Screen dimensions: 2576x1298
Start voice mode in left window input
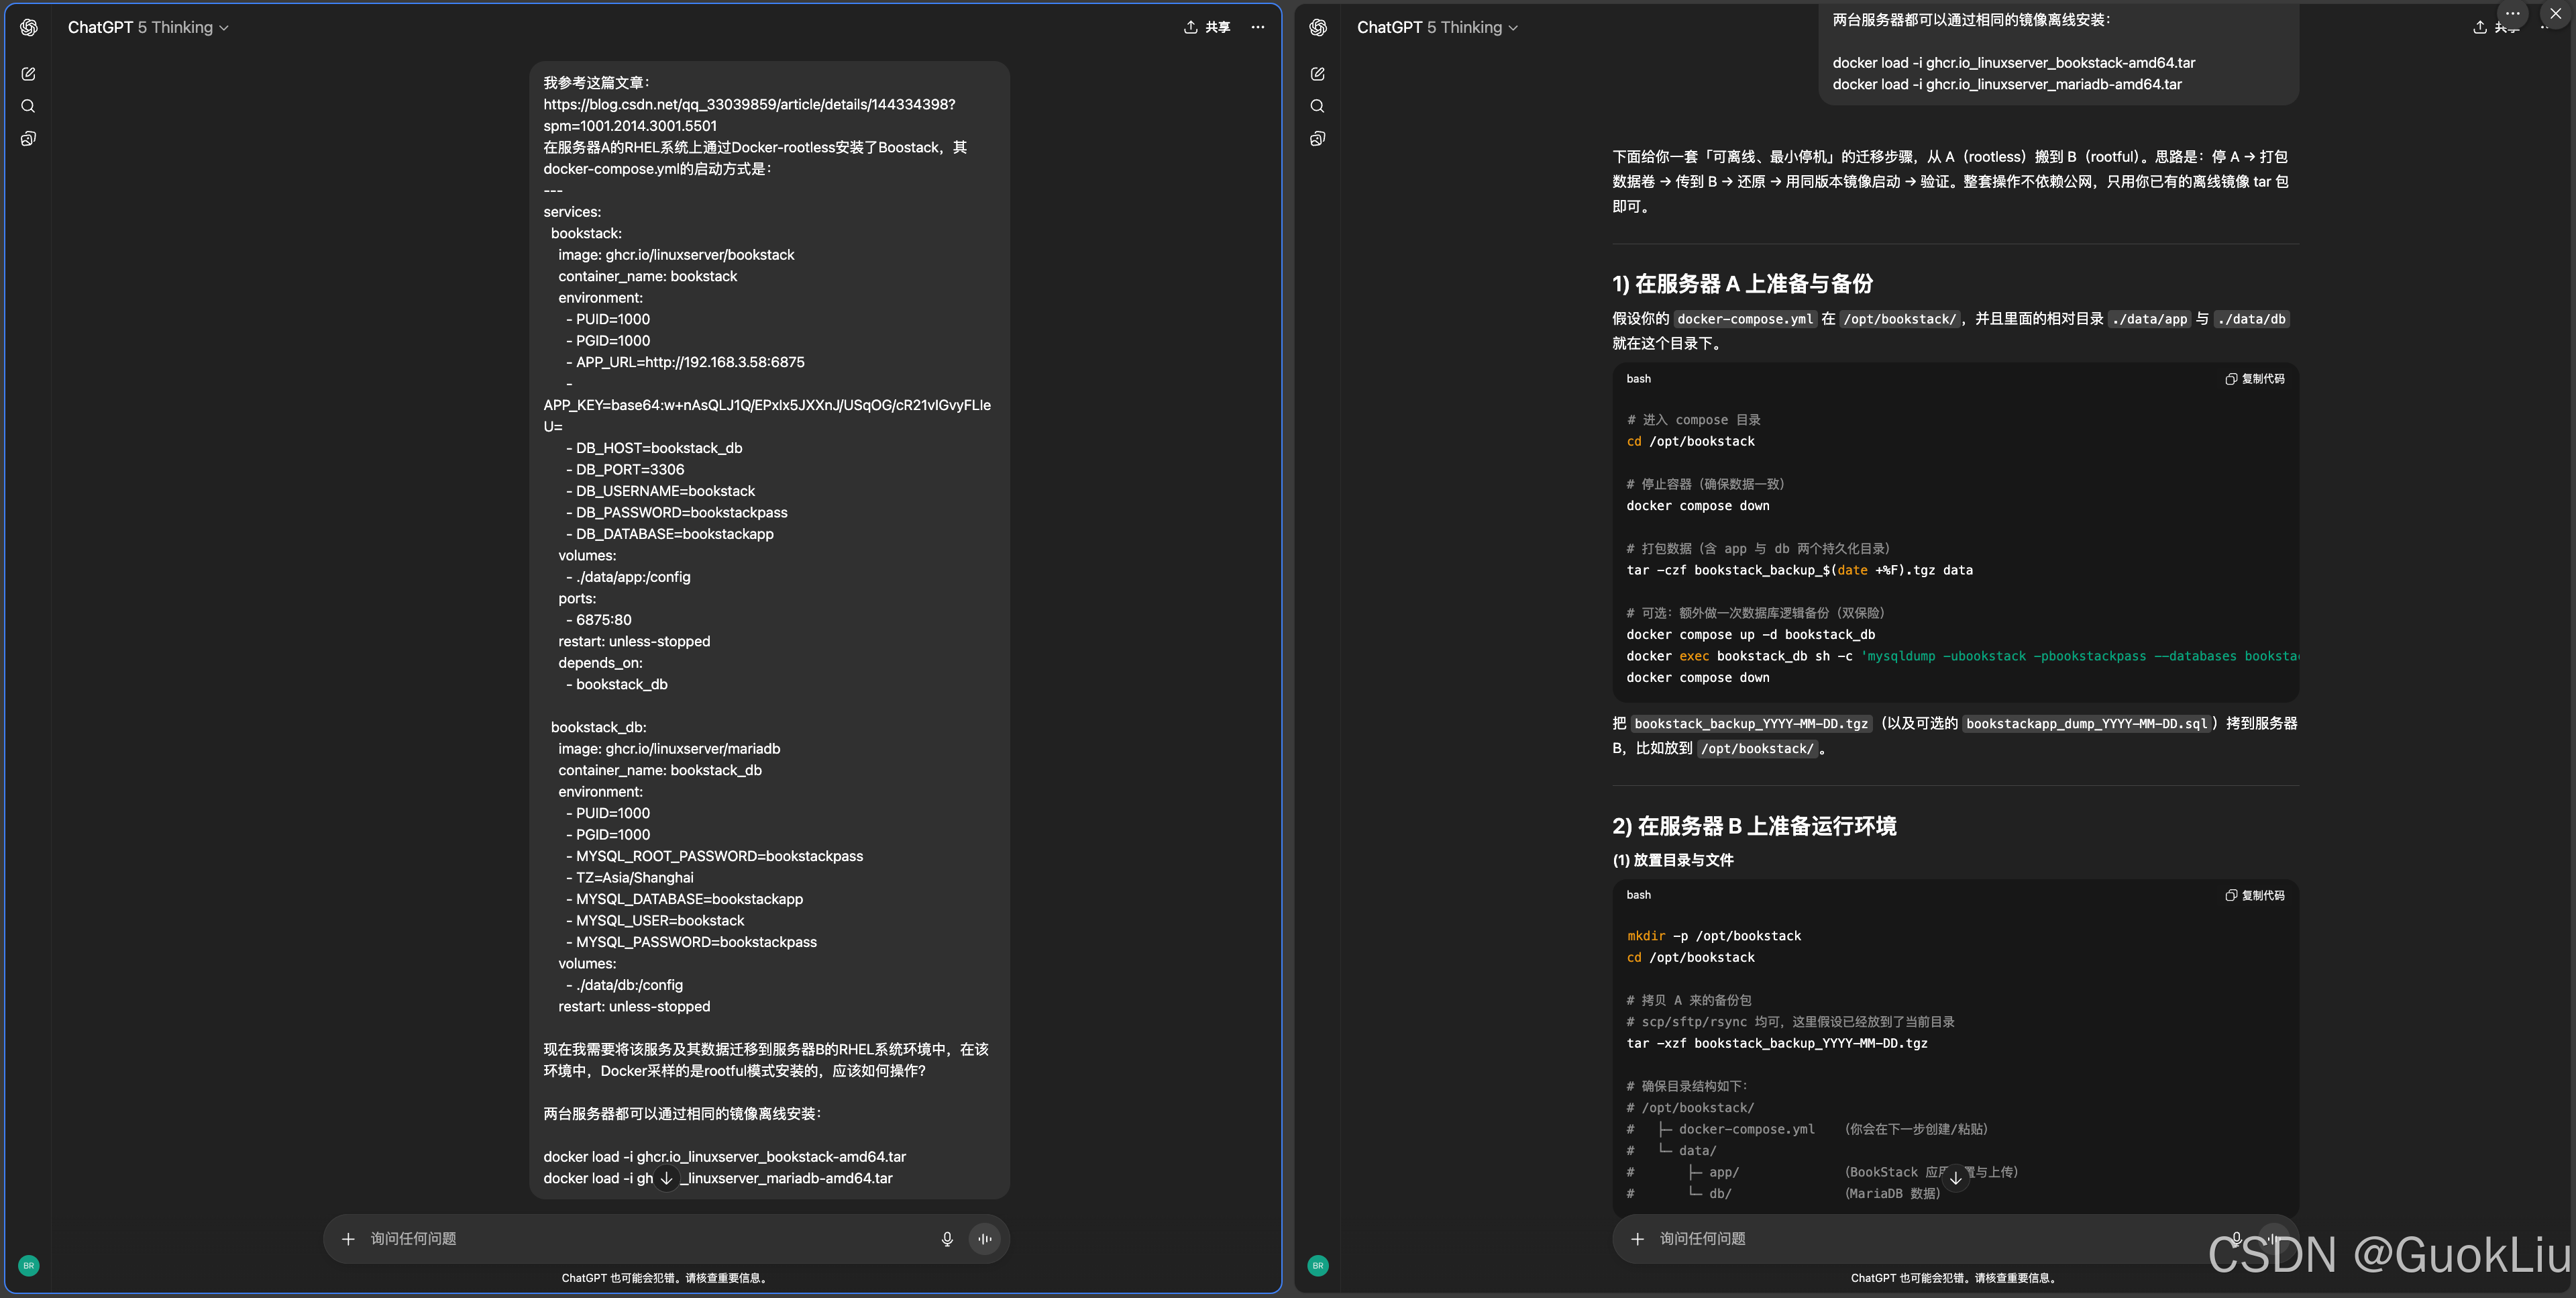[x=985, y=1239]
